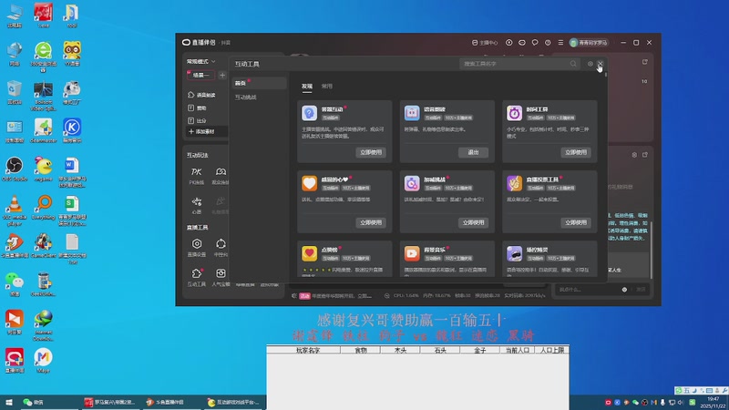Open VLC media player desktop shortcut
The image size is (729, 410).
pyautogui.click(x=15, y=210)
